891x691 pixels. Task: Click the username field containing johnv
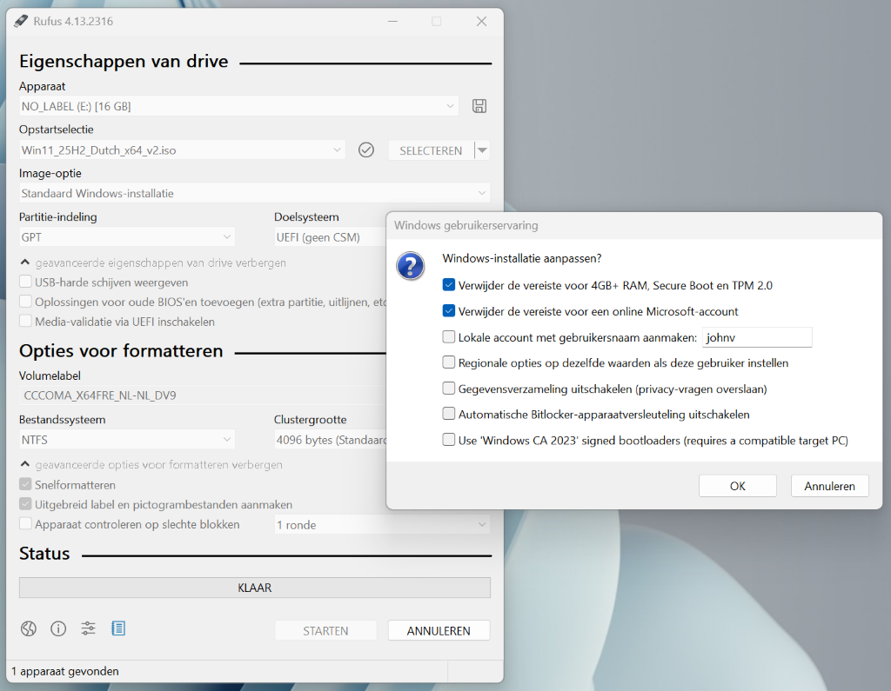[x=757, y=337]
